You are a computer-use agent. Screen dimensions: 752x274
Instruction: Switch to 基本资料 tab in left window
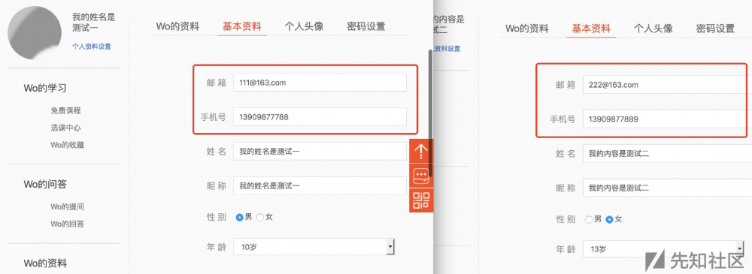coord(241,26)
